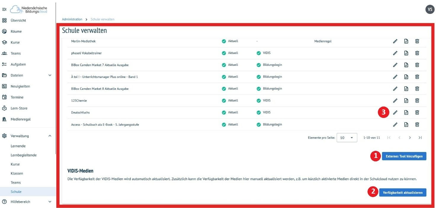This screenshot has width=436, height=208.
Task: Edit the Deutschfuchs tool entry
Action: click(x=395, y=112)
